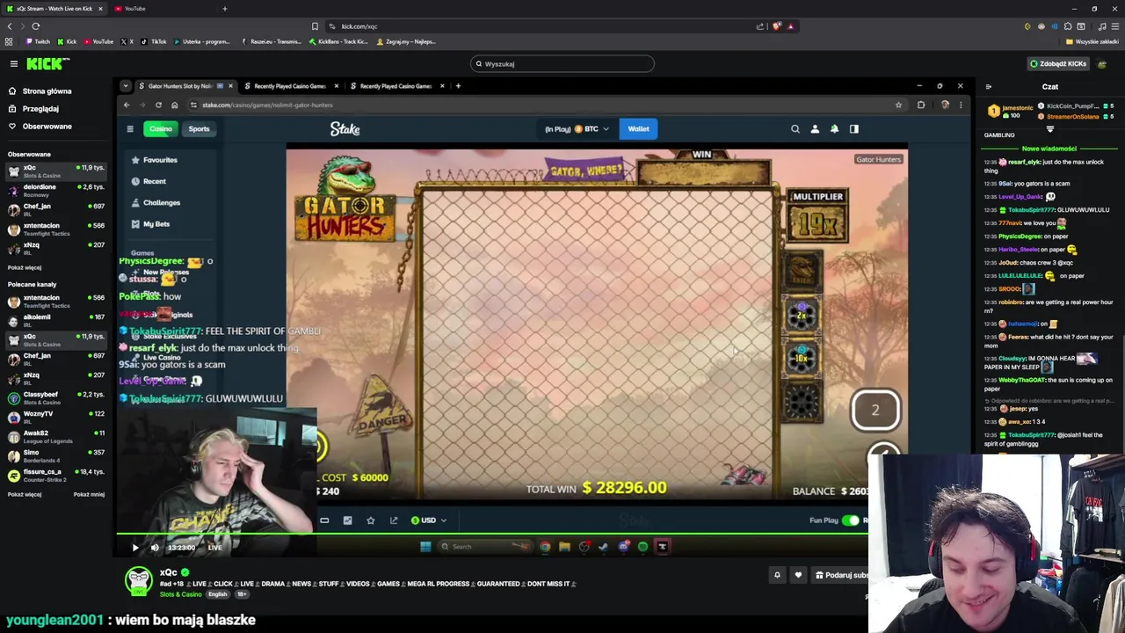Open live stats chart icon below game
This screenshot has height=633, width=1125.
347,520
